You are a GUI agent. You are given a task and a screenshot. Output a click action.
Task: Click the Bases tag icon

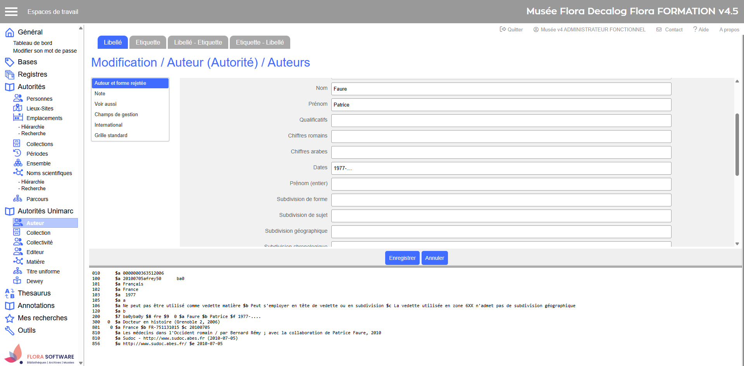pos(10,62)
